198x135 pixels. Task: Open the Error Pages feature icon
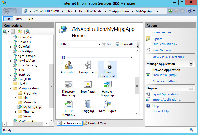click(88, 87)
